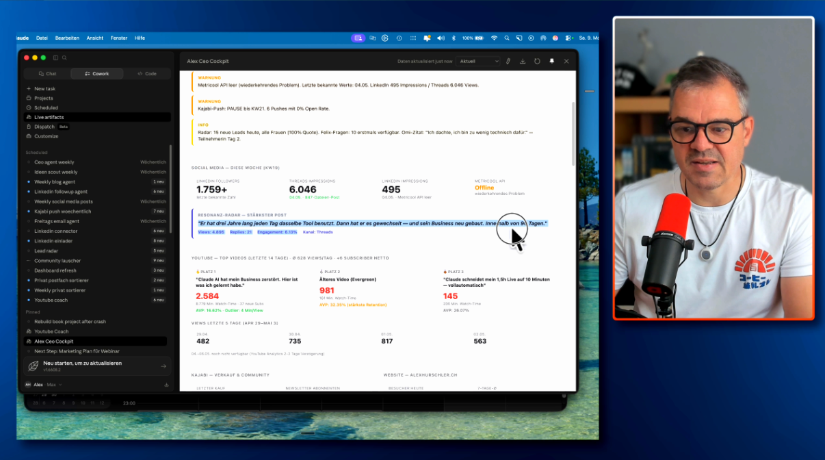
Task: Open the Ansicht menu
Action: [95, 38]
